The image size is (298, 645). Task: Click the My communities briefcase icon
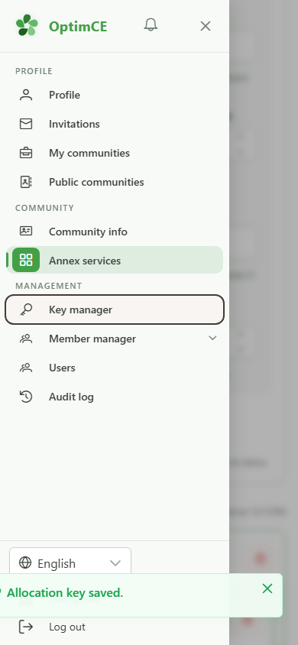(x=26, y=153)
